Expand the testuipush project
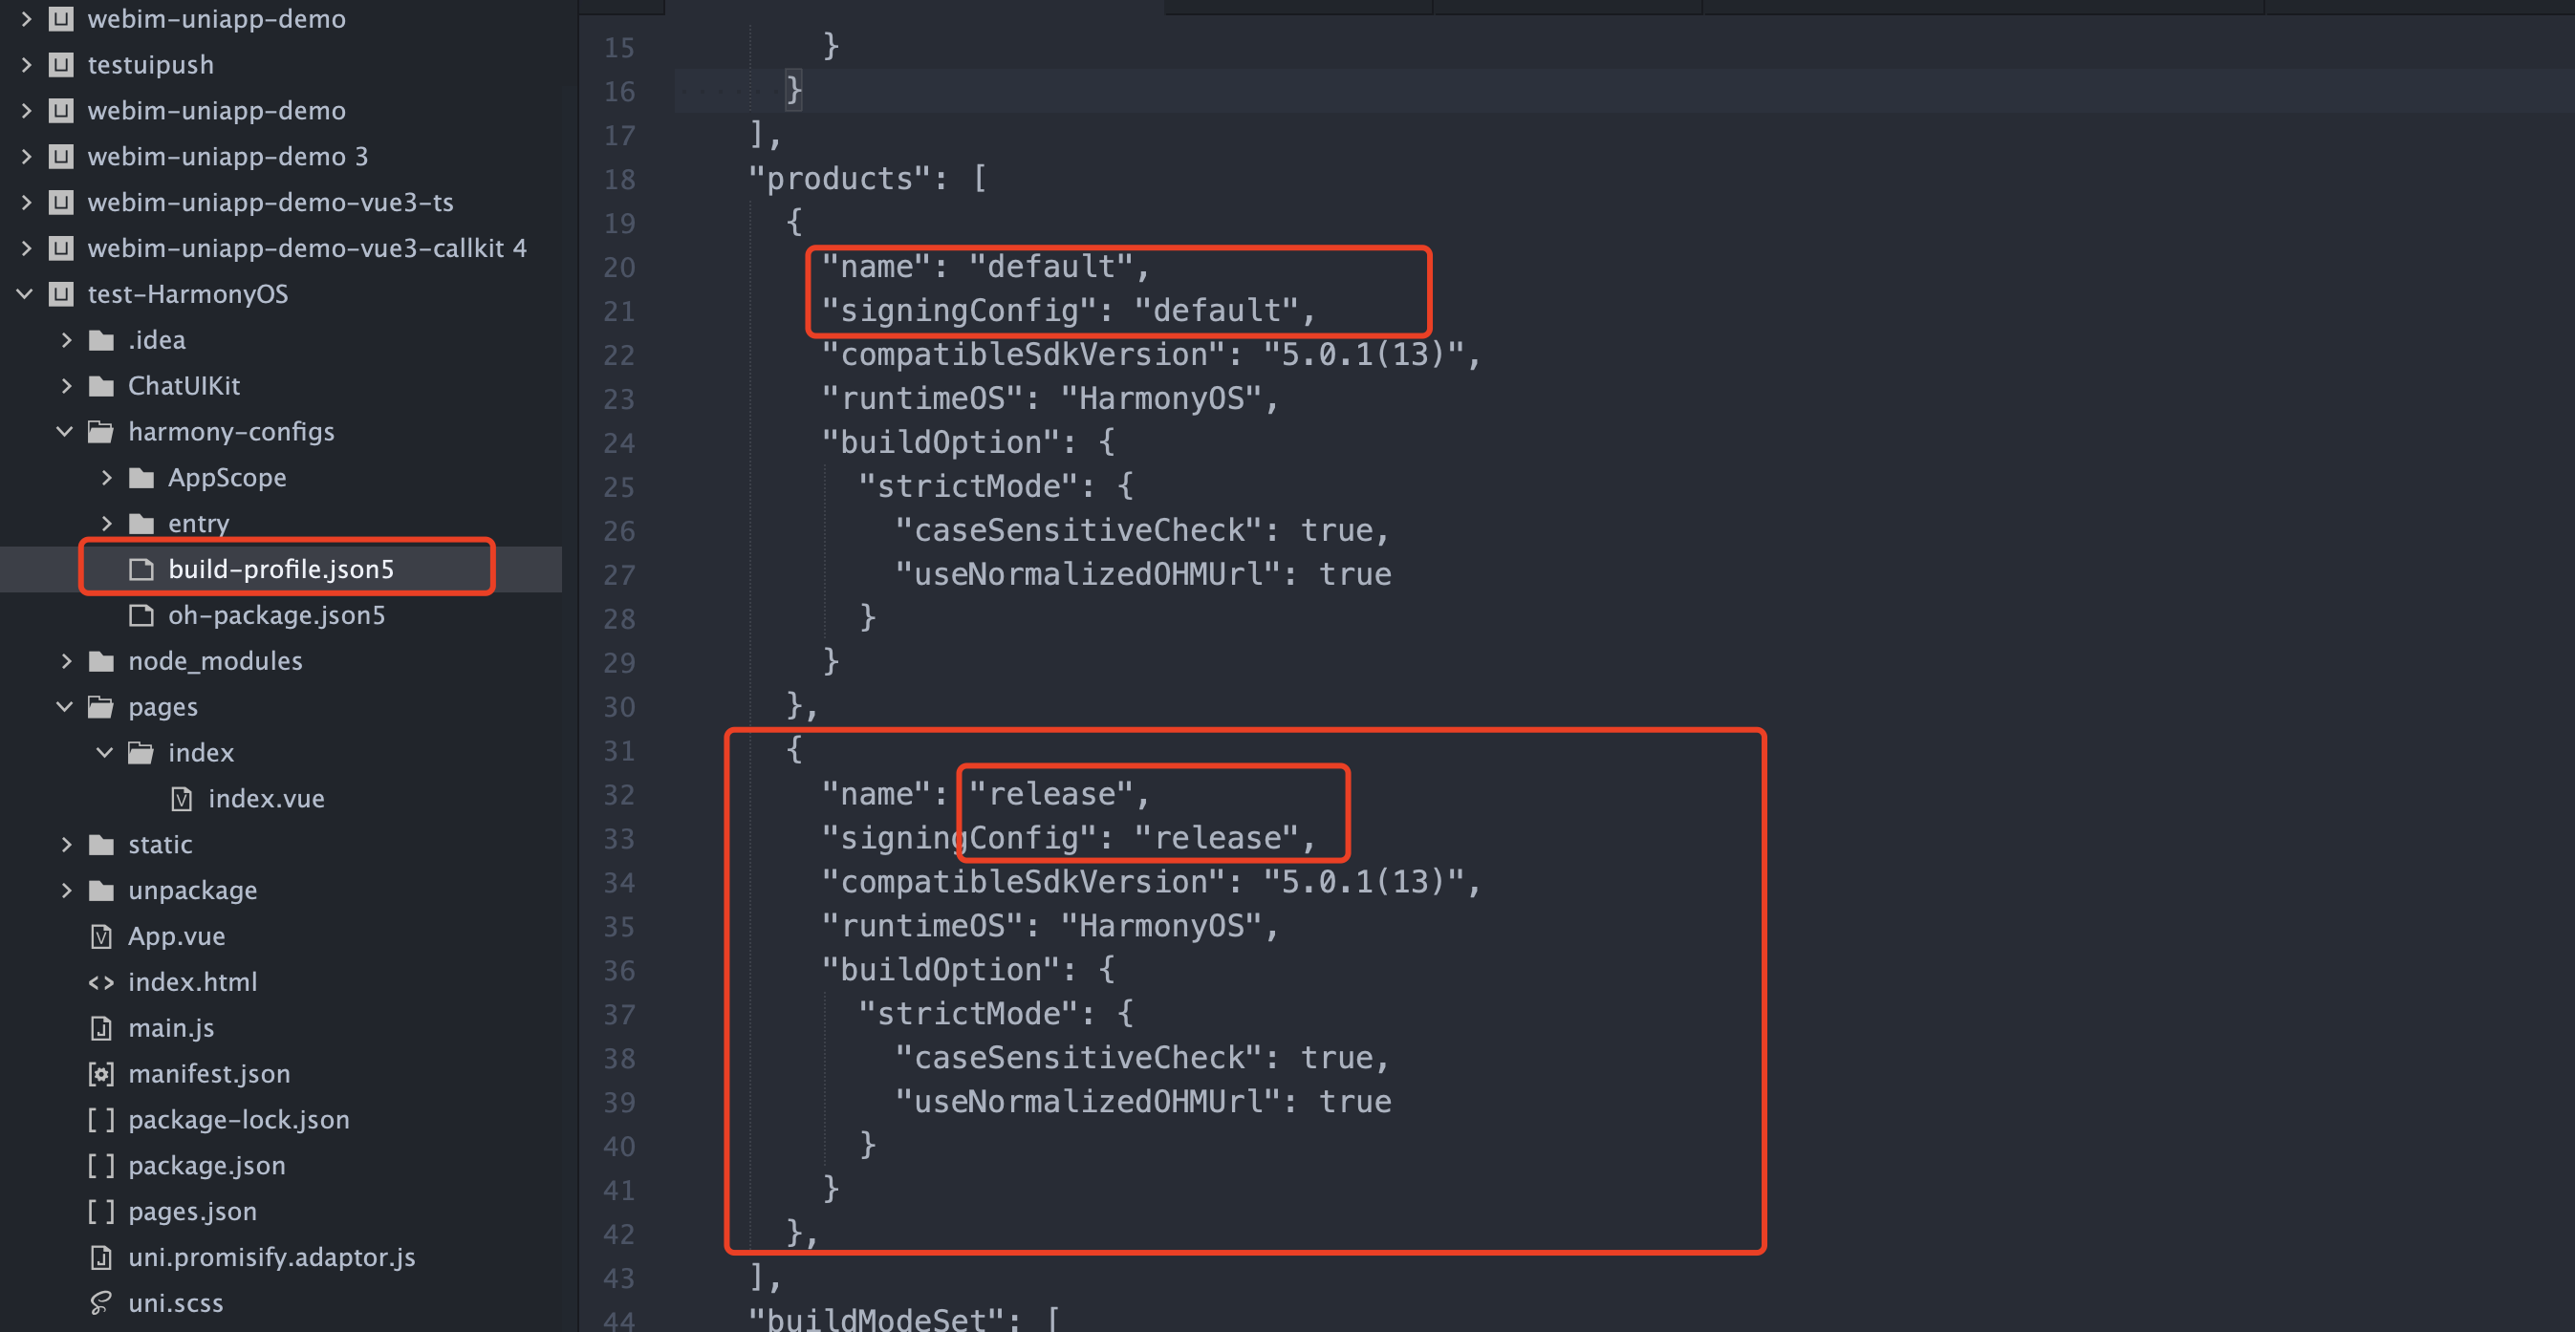The image size is (2575, 1332). coord(27,65)
